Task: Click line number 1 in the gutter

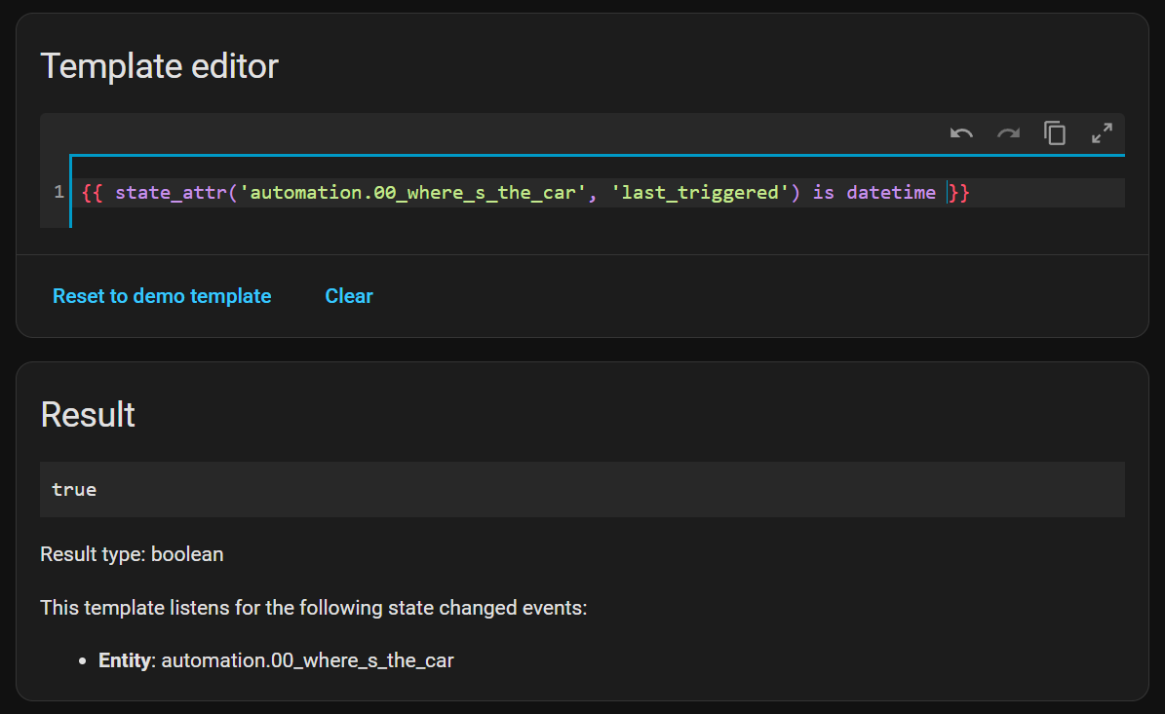Action: 59,193
